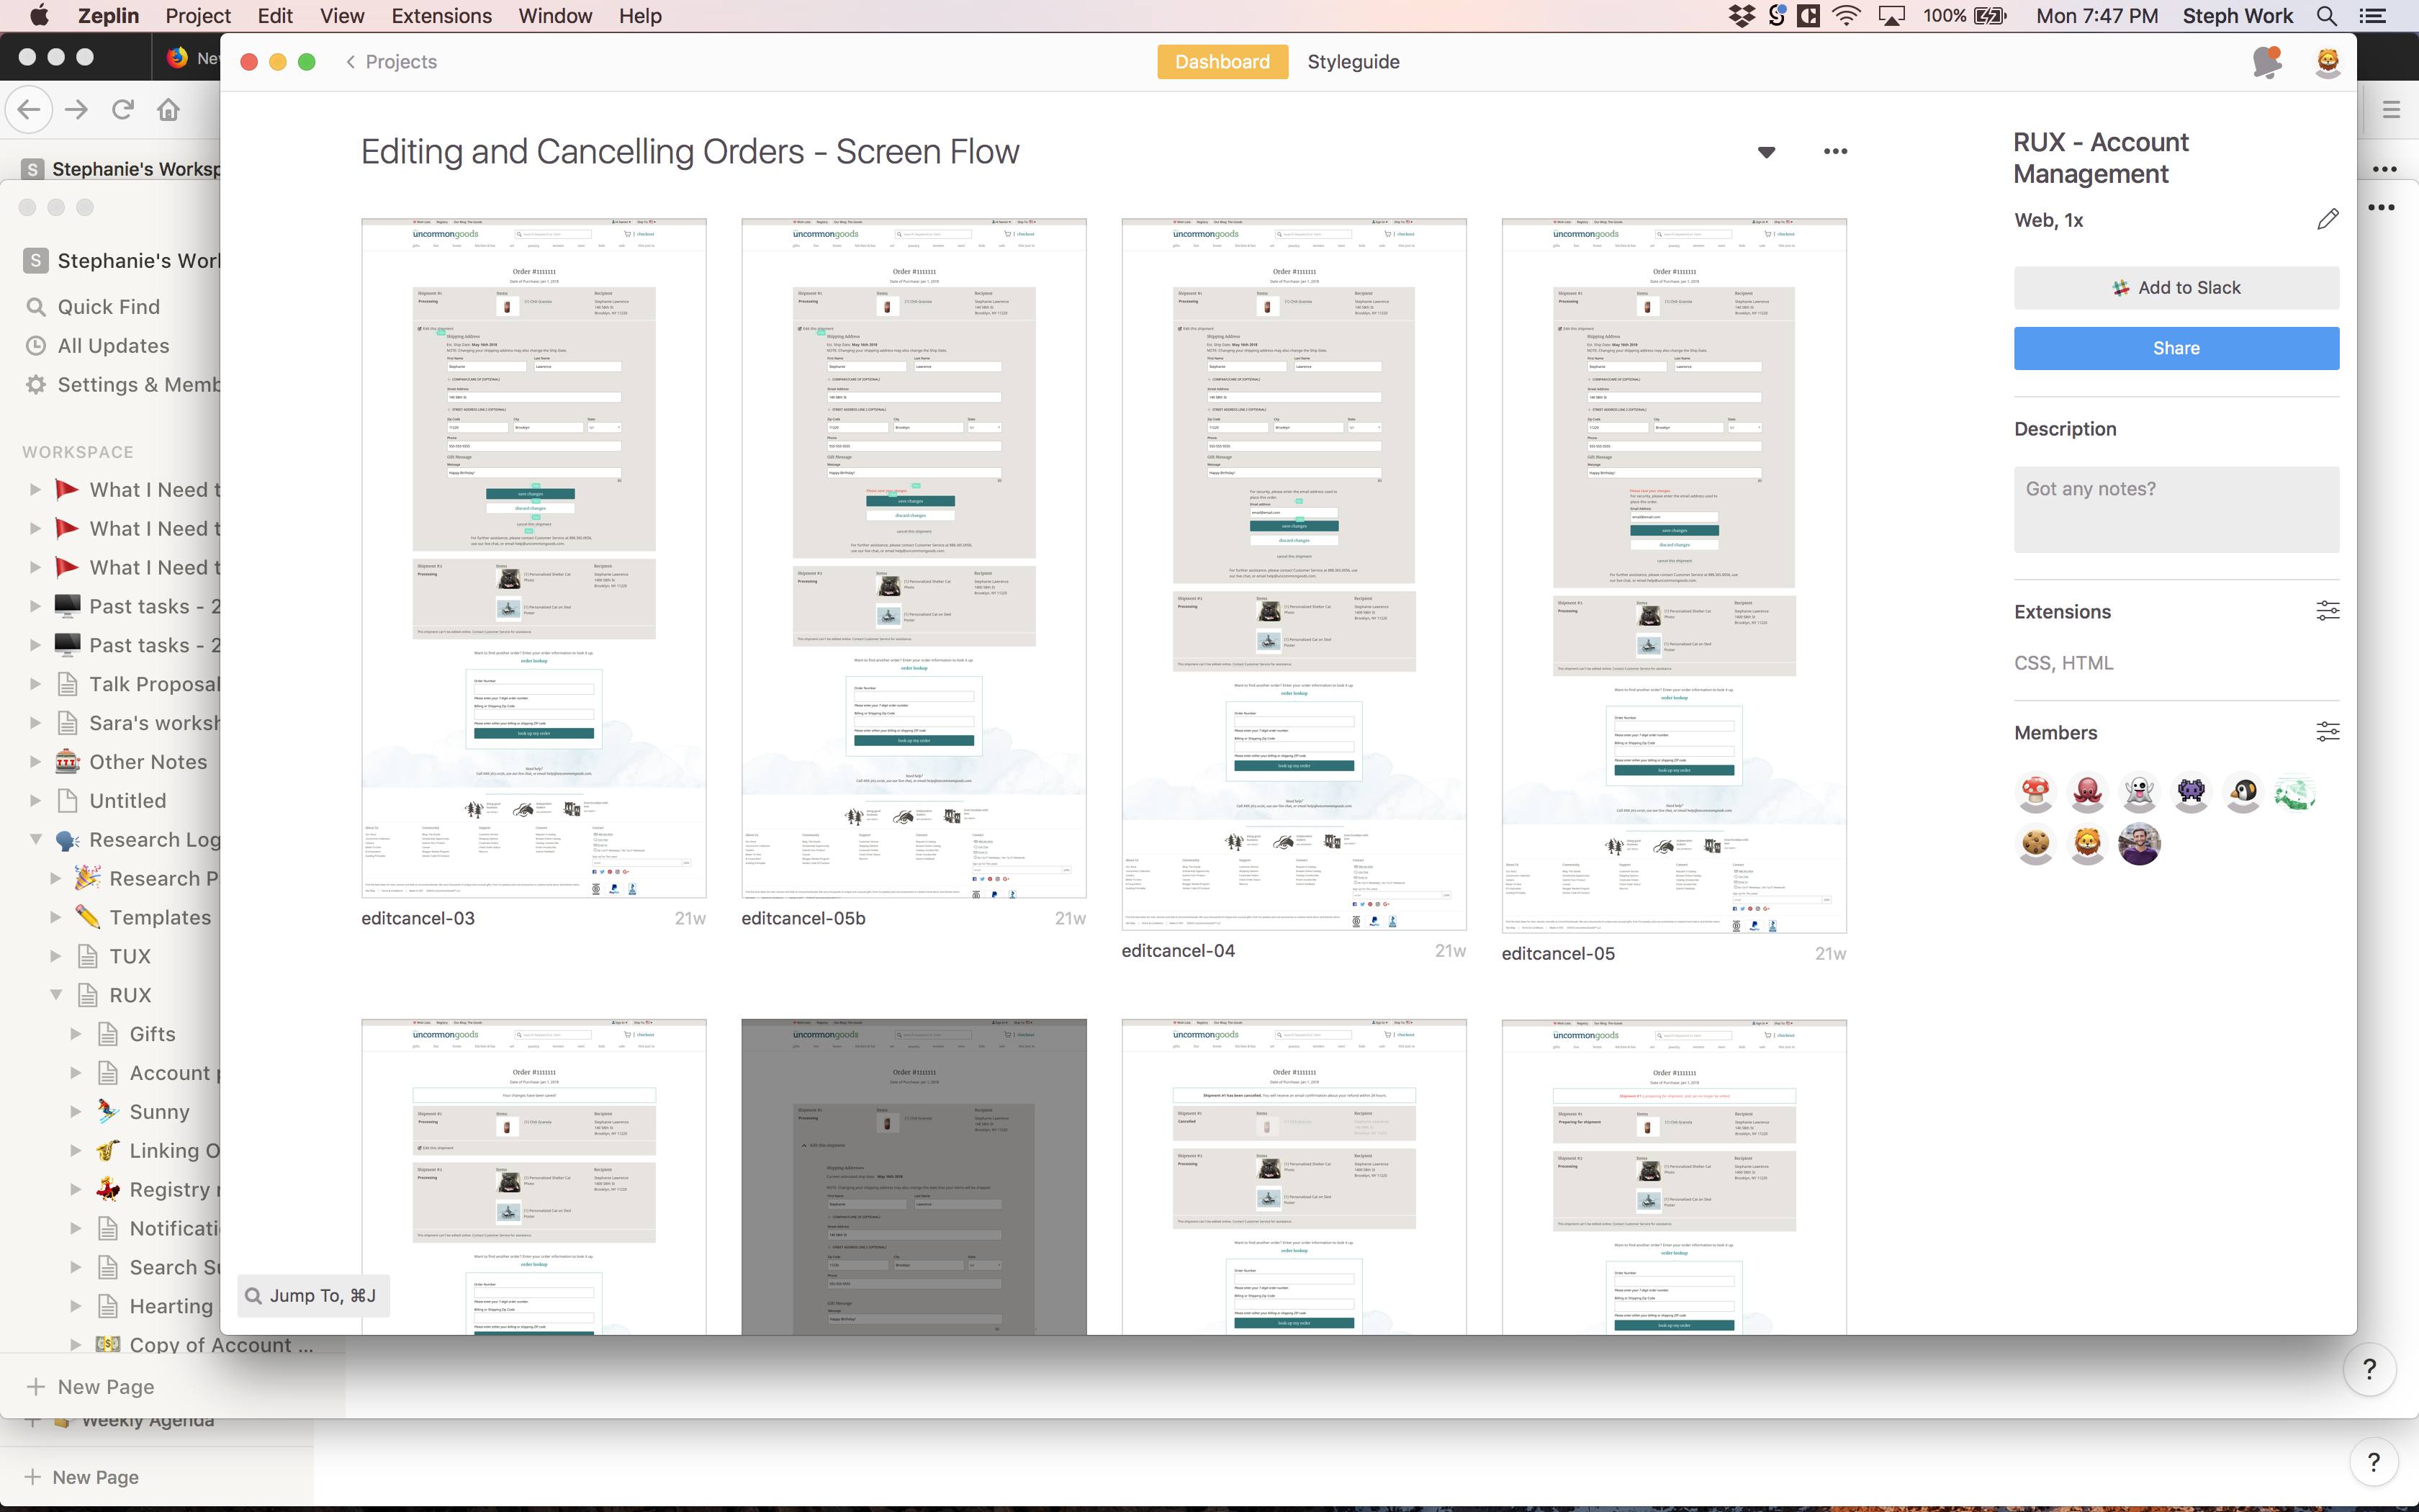2419x1512 pixels.
Task: Open the Extensions menu in menu bar
Action: click(x=441, y=16)
